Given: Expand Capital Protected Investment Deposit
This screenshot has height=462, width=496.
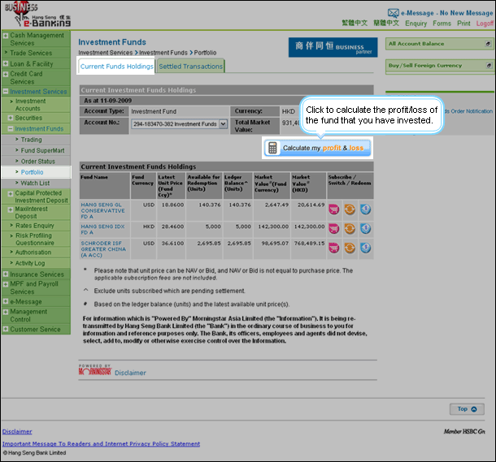Looking at the screenshot, I should (x=11, y=193).
